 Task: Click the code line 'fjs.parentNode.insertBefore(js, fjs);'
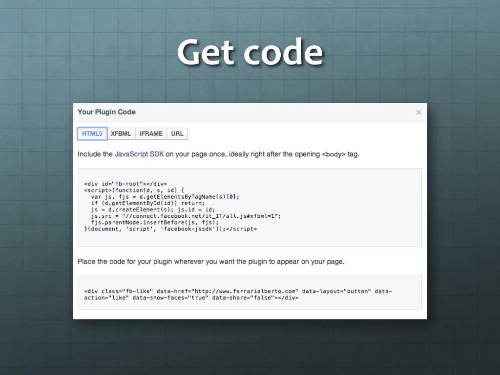point(155,223)
